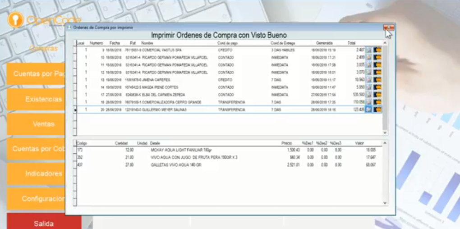Click the orange icon for order number 11
The image size is (460, 229).
click(377, 65)
